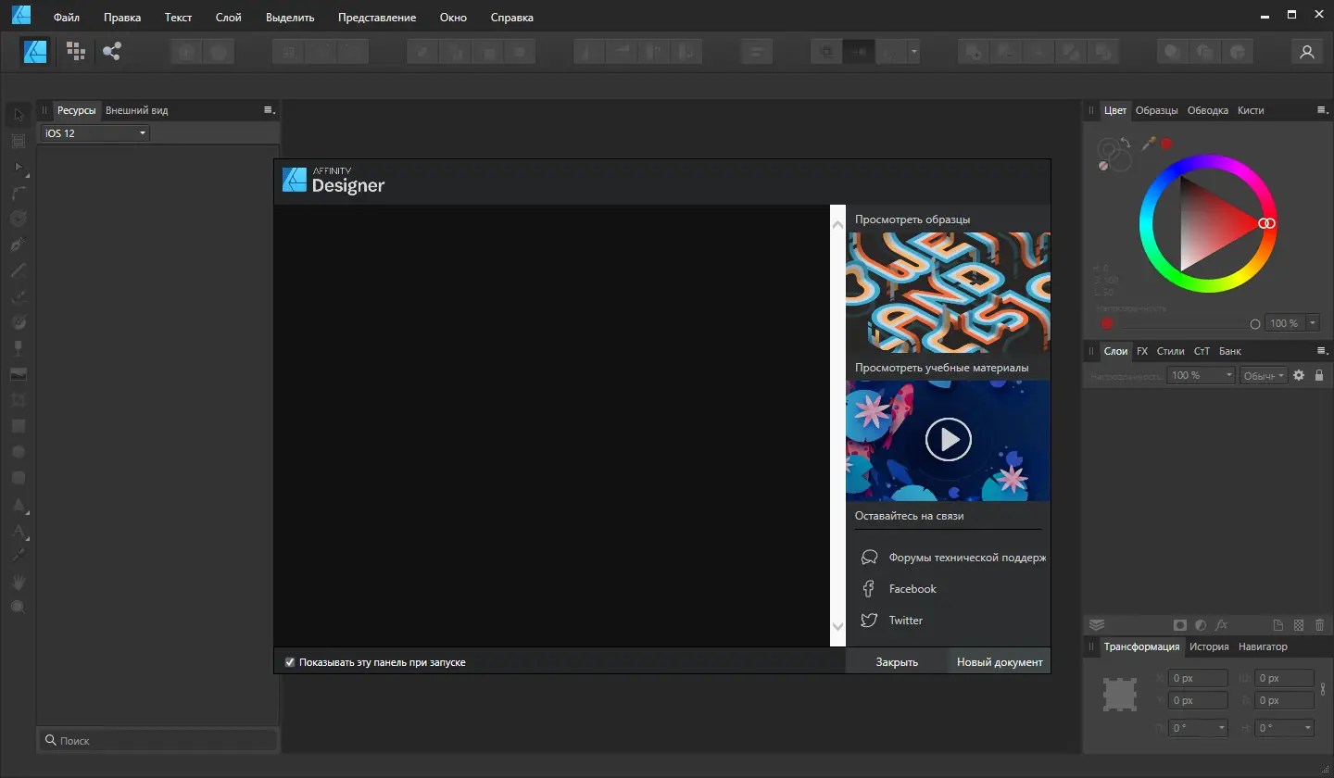This screenshot has height=778, width=1334.
Task: Activate the Rectangle shape tool
Action: [x=18, y=425]
